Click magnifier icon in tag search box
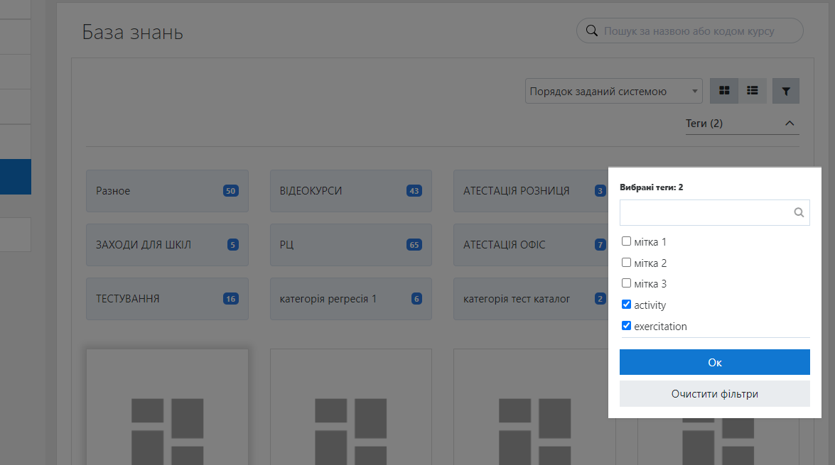Viewport: 835px width, 465px height. (x=799, y=212)
